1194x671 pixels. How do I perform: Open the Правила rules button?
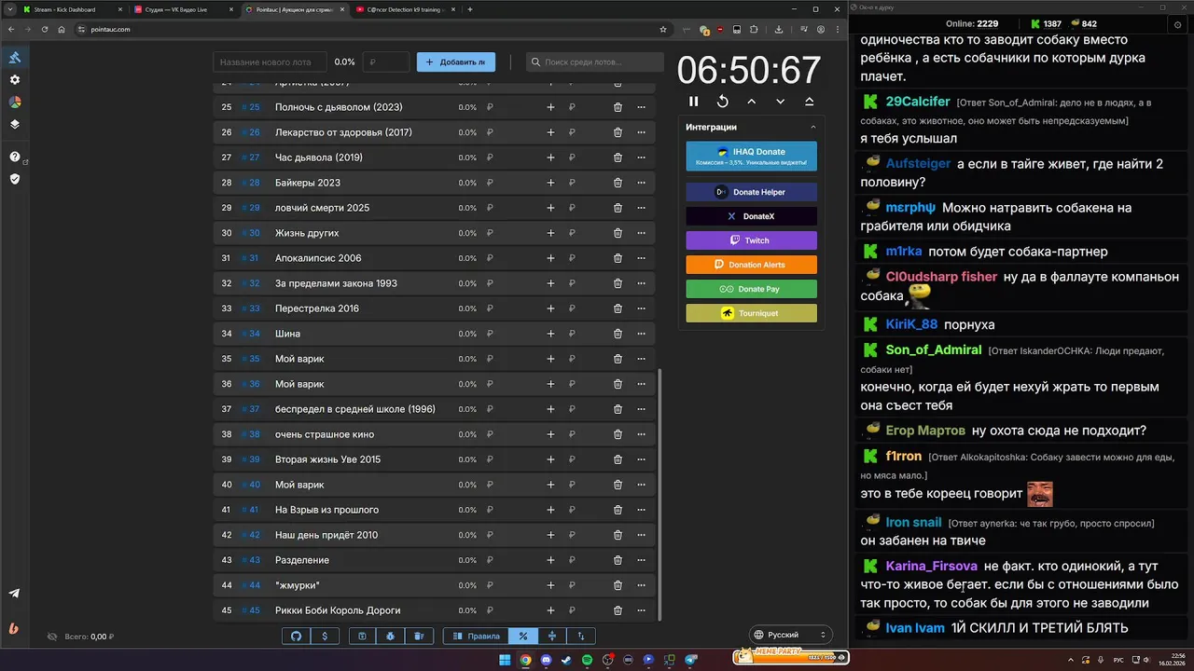click(x=476, y=636)
